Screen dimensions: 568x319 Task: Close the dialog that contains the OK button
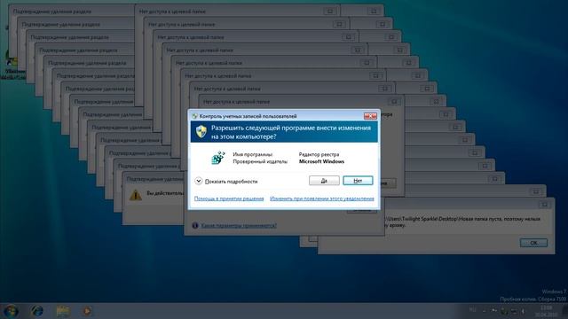[544, 205]
